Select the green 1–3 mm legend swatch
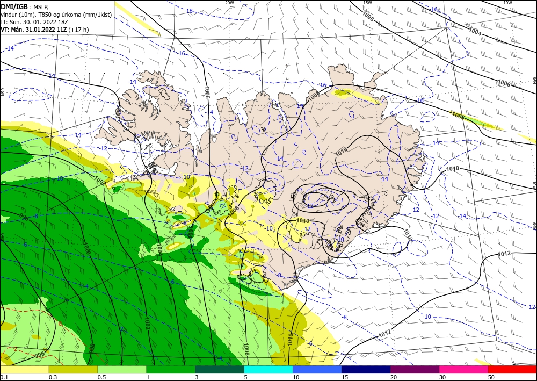 pyautogui.click(x=171, y=369)
